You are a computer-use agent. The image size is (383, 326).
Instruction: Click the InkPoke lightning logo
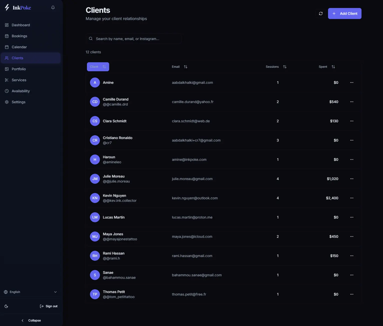(7, 7)
